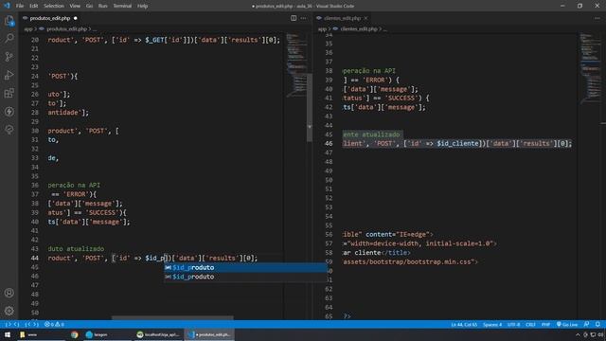This screenshot has height=341, width=606.
Task: Click the unsaved dot on produtos_edit.php tab
Action: pos(76,18)
